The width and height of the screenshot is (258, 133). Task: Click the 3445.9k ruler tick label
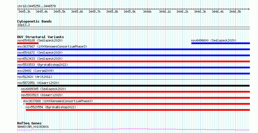pyautogui.click(x=130, y=12)
